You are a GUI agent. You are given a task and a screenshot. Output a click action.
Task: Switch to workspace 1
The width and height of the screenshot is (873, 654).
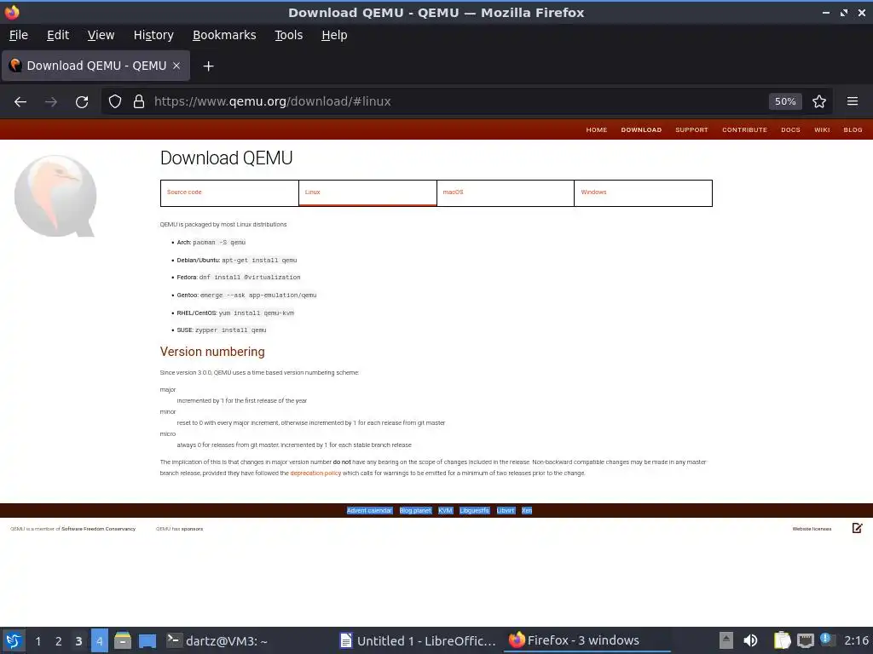pos(38,641)
